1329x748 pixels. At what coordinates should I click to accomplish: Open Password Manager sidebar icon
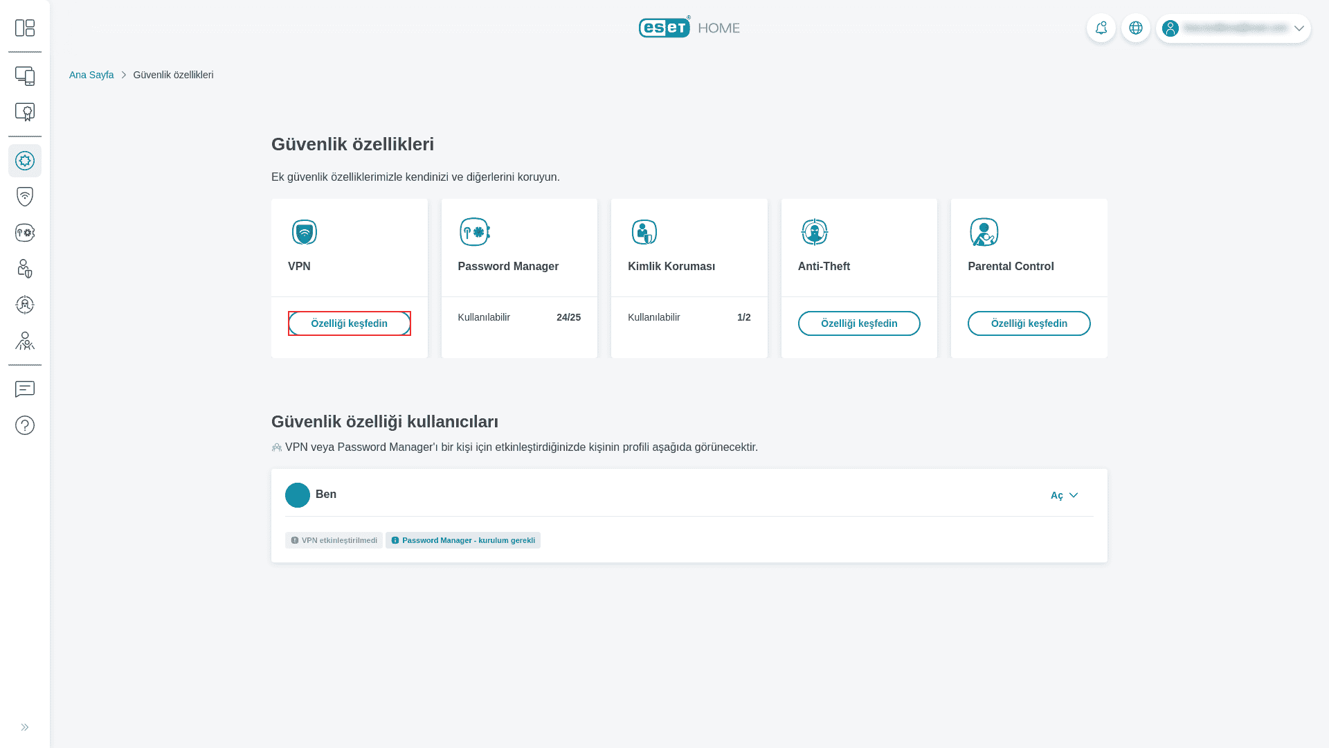tap(25, 233)
